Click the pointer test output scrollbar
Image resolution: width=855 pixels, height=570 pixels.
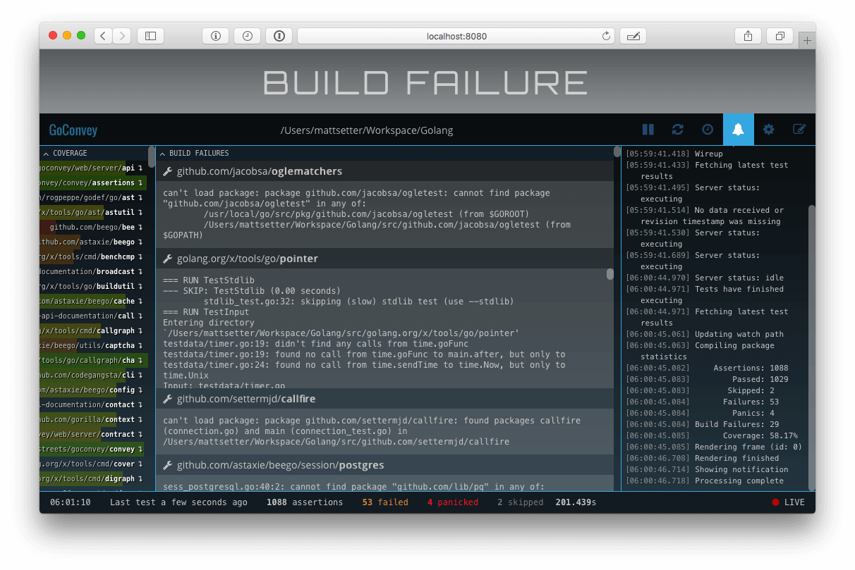(610, 274)
